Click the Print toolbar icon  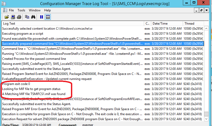click(x=19, y=17)
